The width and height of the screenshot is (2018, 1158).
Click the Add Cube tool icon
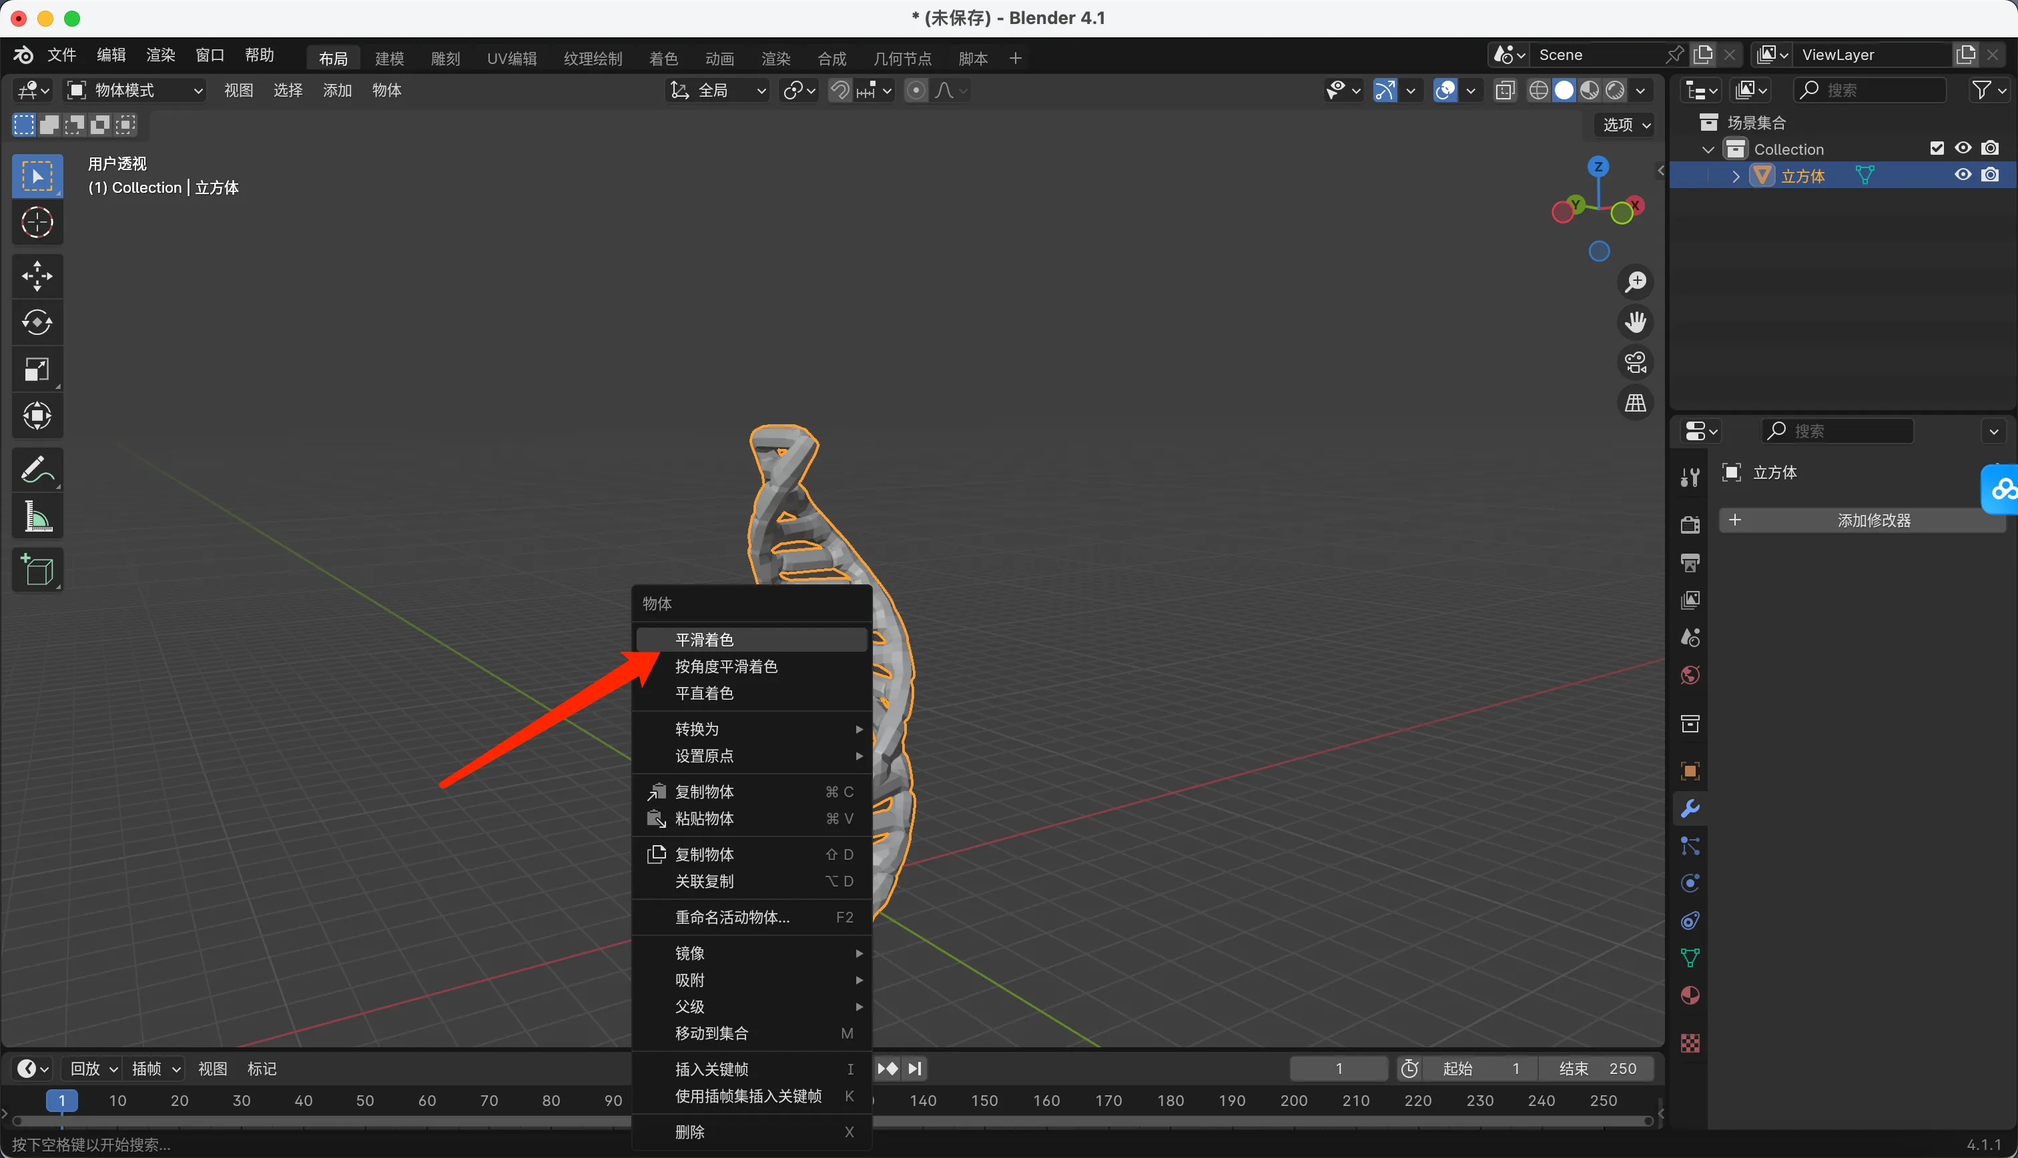tap(37, 570)
